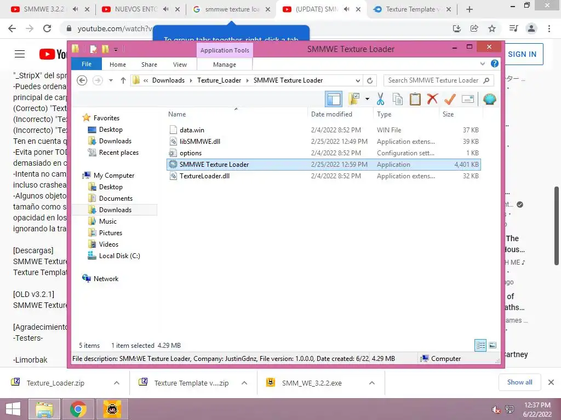Click Texture_Loader in the address breadcrumb
The height and width of the screenshot is (420, 561).
(x=219, y=80)
